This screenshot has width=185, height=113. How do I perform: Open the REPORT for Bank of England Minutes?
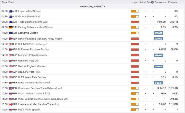point(158,67)
